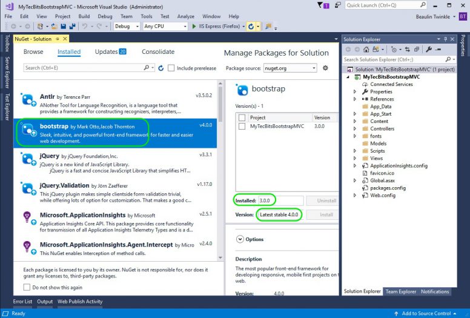The width and height of the screenshot is (470, 318).
Task: Click Add to Source Control in status bar
Action: 426,313
